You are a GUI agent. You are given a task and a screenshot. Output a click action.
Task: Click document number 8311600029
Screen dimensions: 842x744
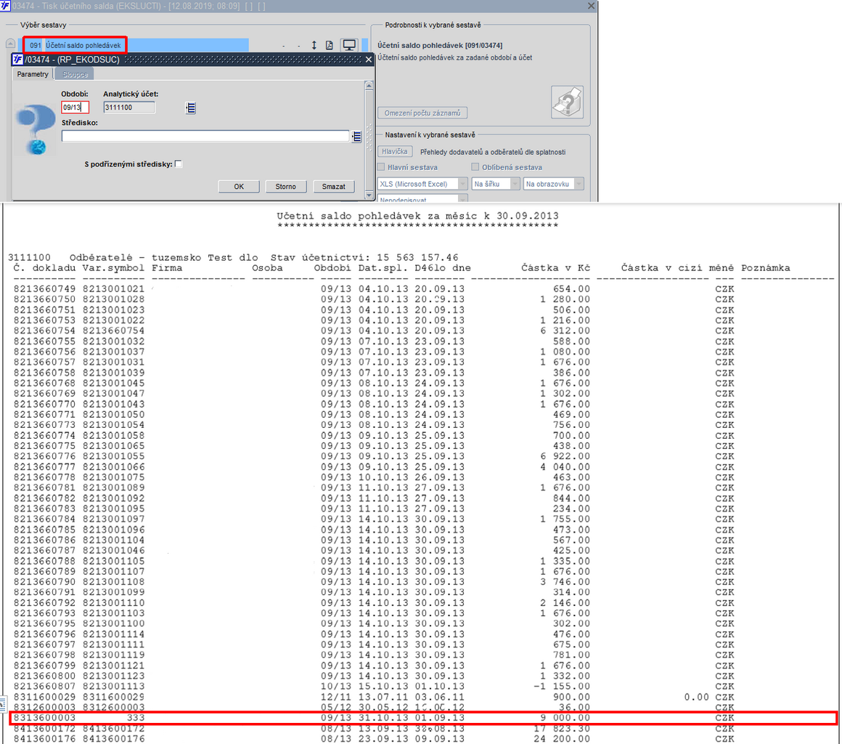(x=44, y=697)
